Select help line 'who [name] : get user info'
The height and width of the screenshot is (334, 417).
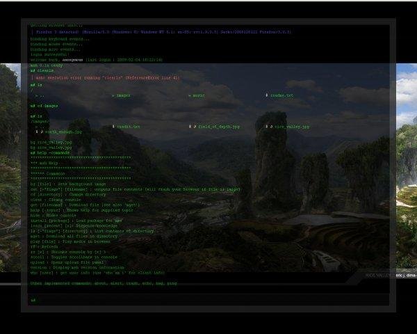(97, 273)
